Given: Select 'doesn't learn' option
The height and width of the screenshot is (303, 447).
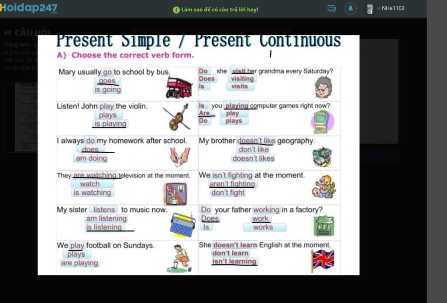Looking at the screenshot, I should [x=235, y=245].
